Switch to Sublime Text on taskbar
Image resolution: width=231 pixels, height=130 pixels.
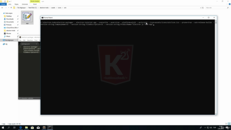44,127
